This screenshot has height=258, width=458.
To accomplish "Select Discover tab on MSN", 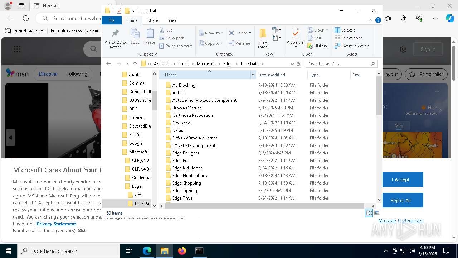I will 48,74.
